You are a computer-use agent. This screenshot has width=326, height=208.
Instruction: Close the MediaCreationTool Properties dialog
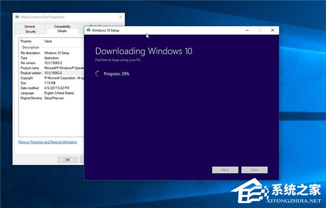121,17
